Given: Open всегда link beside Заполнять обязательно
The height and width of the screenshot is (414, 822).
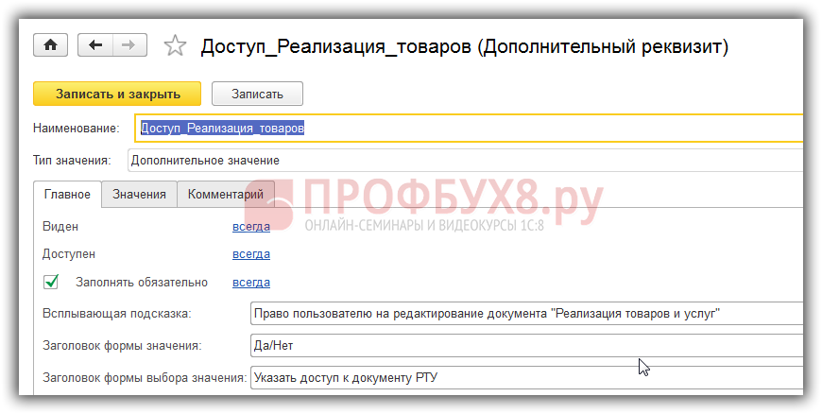Looking at the screenshot, I should click(x=251, y=282).
